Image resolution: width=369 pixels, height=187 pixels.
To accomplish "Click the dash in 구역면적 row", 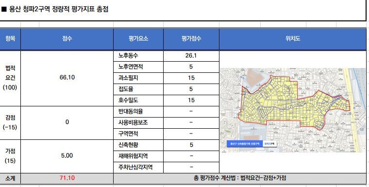I will [x=191, y=134].
